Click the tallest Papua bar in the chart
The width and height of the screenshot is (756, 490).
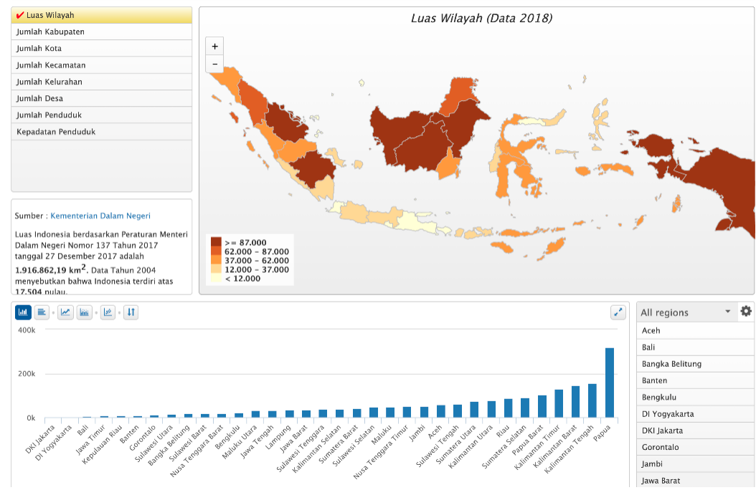click(x=610, y=383)
